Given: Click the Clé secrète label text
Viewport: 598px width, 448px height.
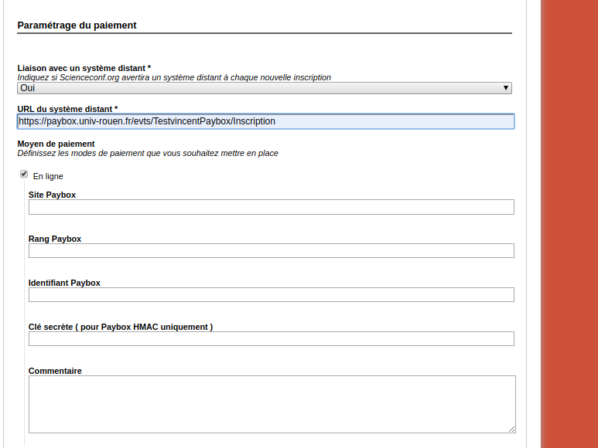Looking at the screenshot, I should click(x=120, y=328).
